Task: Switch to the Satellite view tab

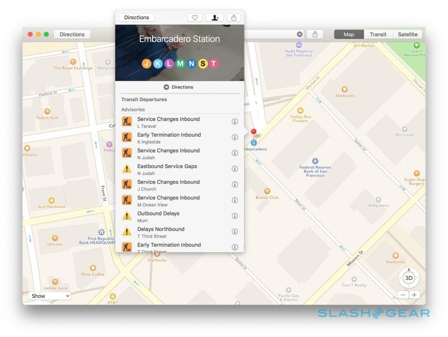Action: coord(408,34)
